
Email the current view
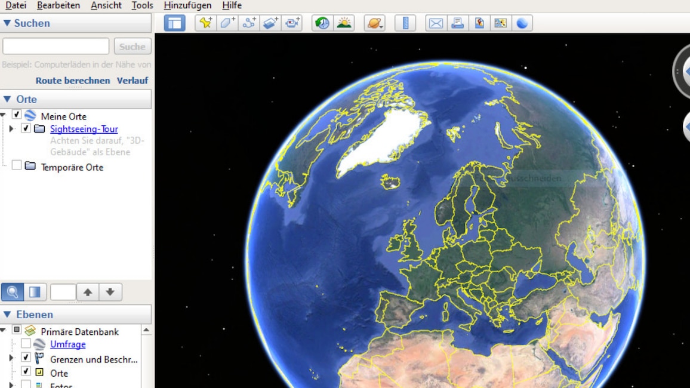(436, 23)
